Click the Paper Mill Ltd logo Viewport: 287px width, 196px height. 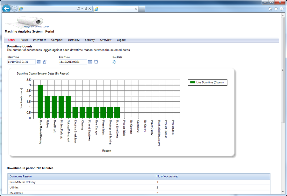[x=27, y=22]
